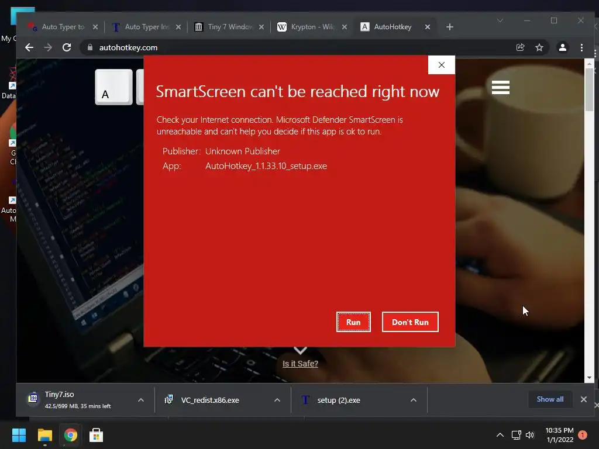Close the SmartScreen warning with the X
Screen dimensions: 599x449
point(441,65)
